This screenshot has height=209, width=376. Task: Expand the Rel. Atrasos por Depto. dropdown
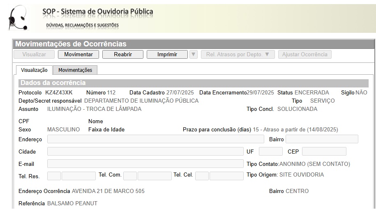pyautogui.click(x=238, y=55)
